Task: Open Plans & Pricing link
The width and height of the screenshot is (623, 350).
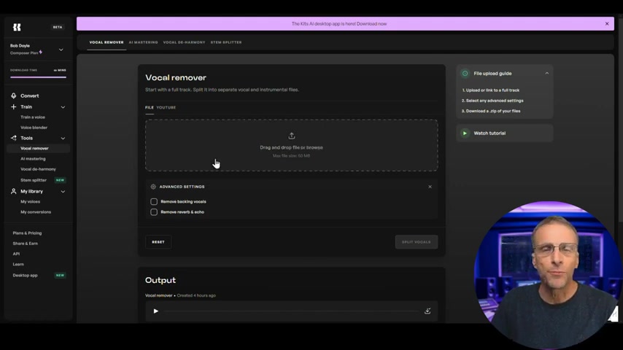Action: click(27, 233)
